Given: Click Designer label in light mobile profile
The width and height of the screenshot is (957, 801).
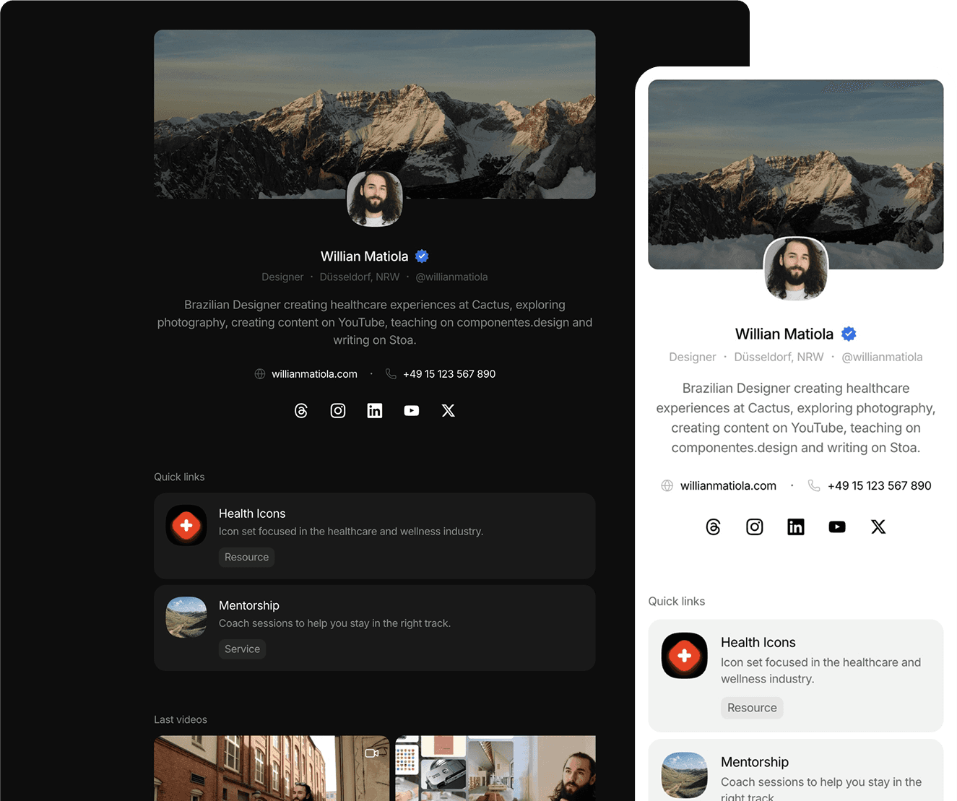Looking at the screenshot, I should pyautogui.click(x=693, y=357).
